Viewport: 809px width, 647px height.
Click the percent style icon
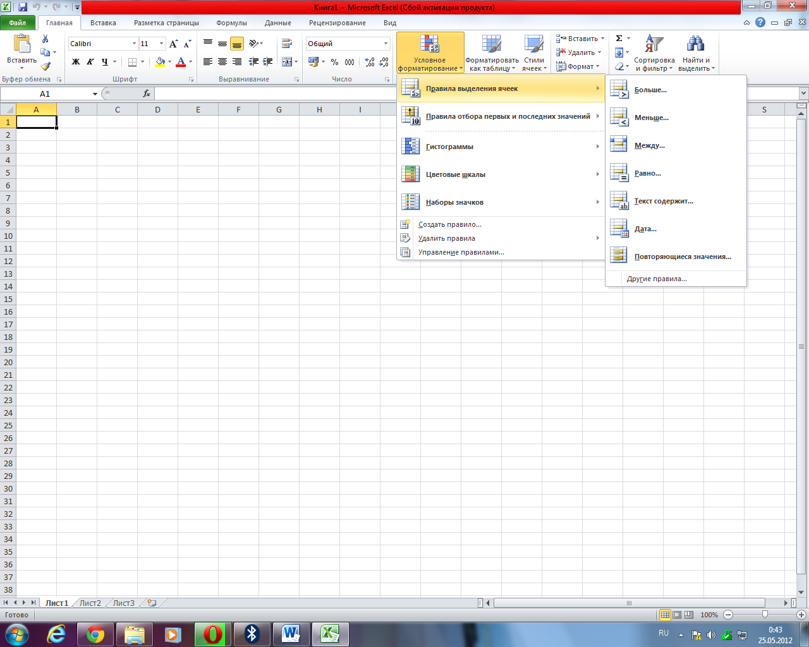(334, 62)
